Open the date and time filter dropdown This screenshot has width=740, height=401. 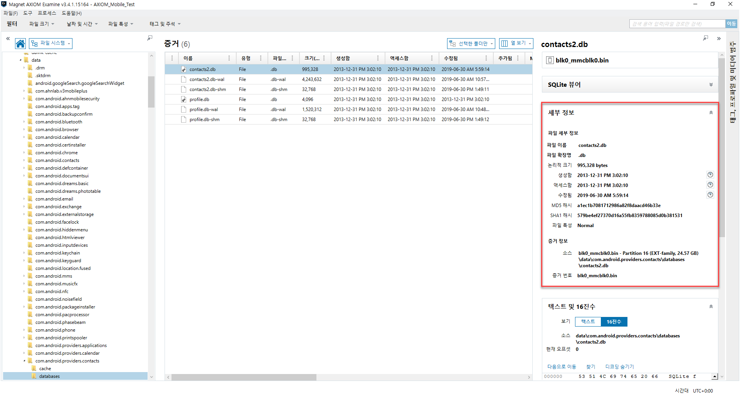click(82, 24)
